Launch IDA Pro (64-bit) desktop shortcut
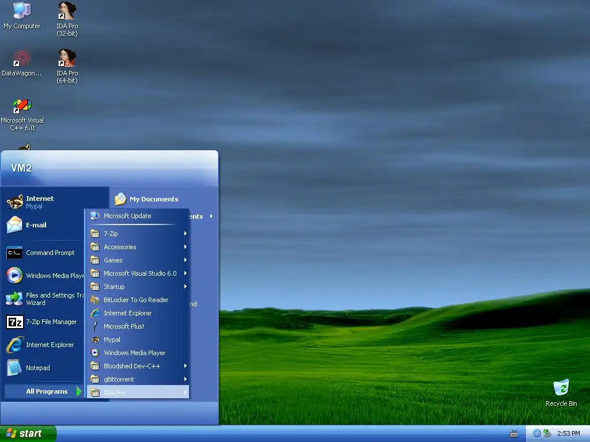The image size is (590, 442). tap(67, 66)
